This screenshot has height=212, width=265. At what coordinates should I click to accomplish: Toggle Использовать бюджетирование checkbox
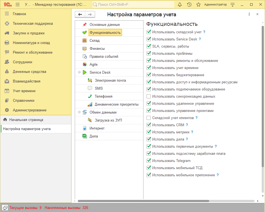pyautogui.click(x=149, y=75)
